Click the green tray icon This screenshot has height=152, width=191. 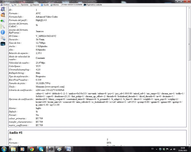(x=164, y=149)
